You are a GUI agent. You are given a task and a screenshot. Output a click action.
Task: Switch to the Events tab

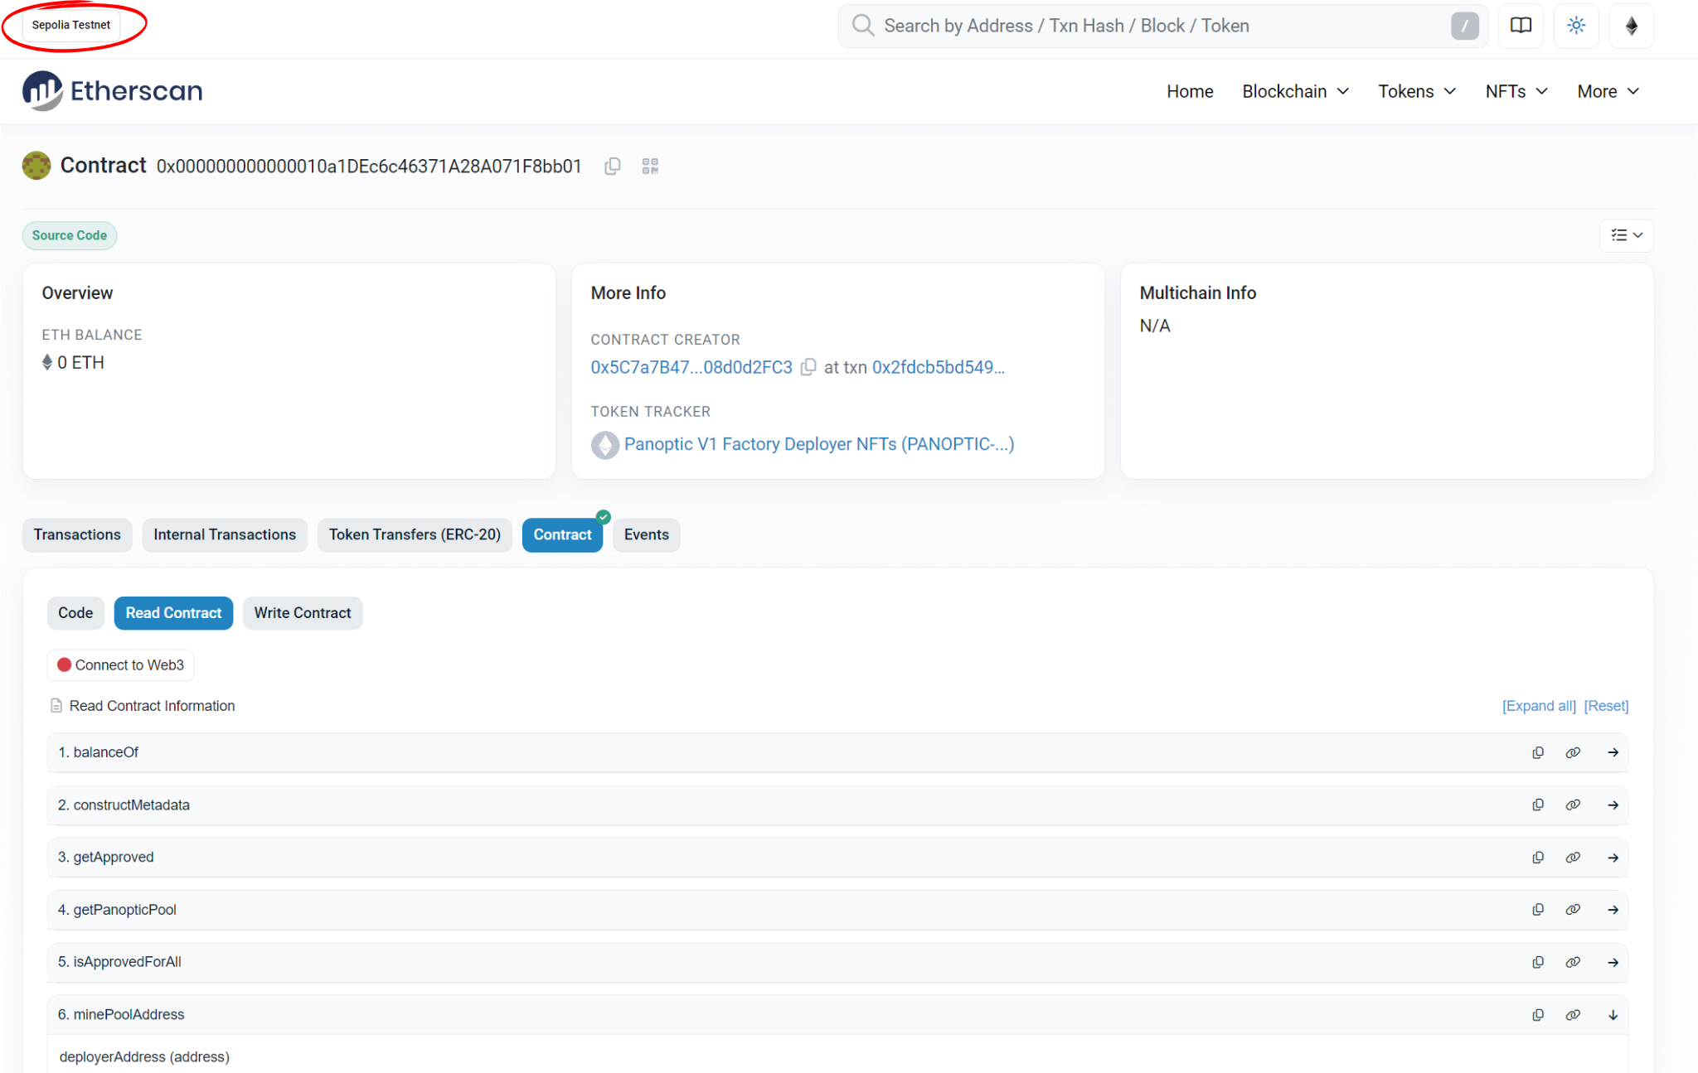click(x=646, y=535)
